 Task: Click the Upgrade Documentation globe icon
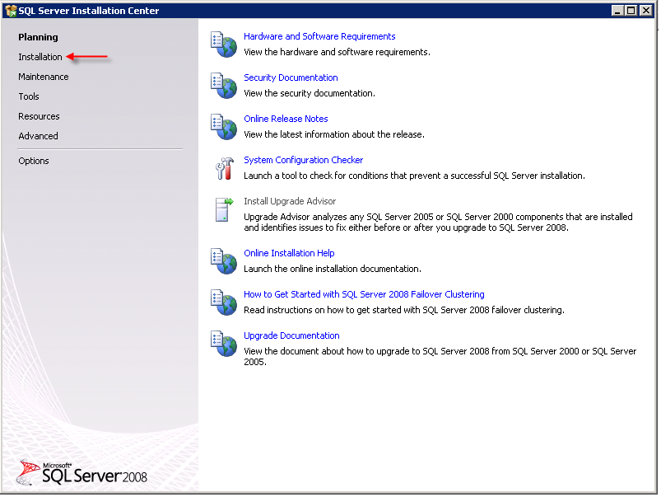223,344
